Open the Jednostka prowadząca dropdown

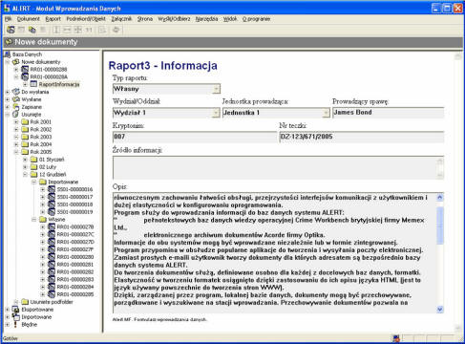[x=326, y=113]
